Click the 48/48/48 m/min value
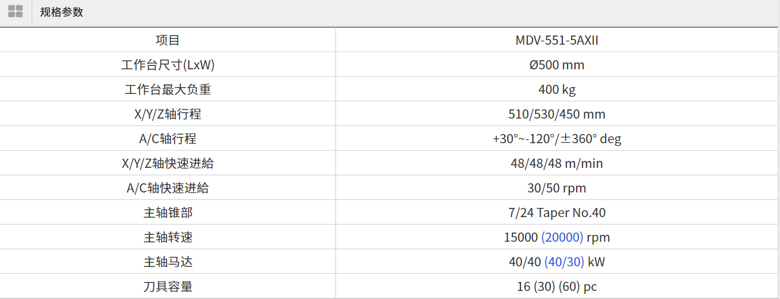 coord(557,163)
